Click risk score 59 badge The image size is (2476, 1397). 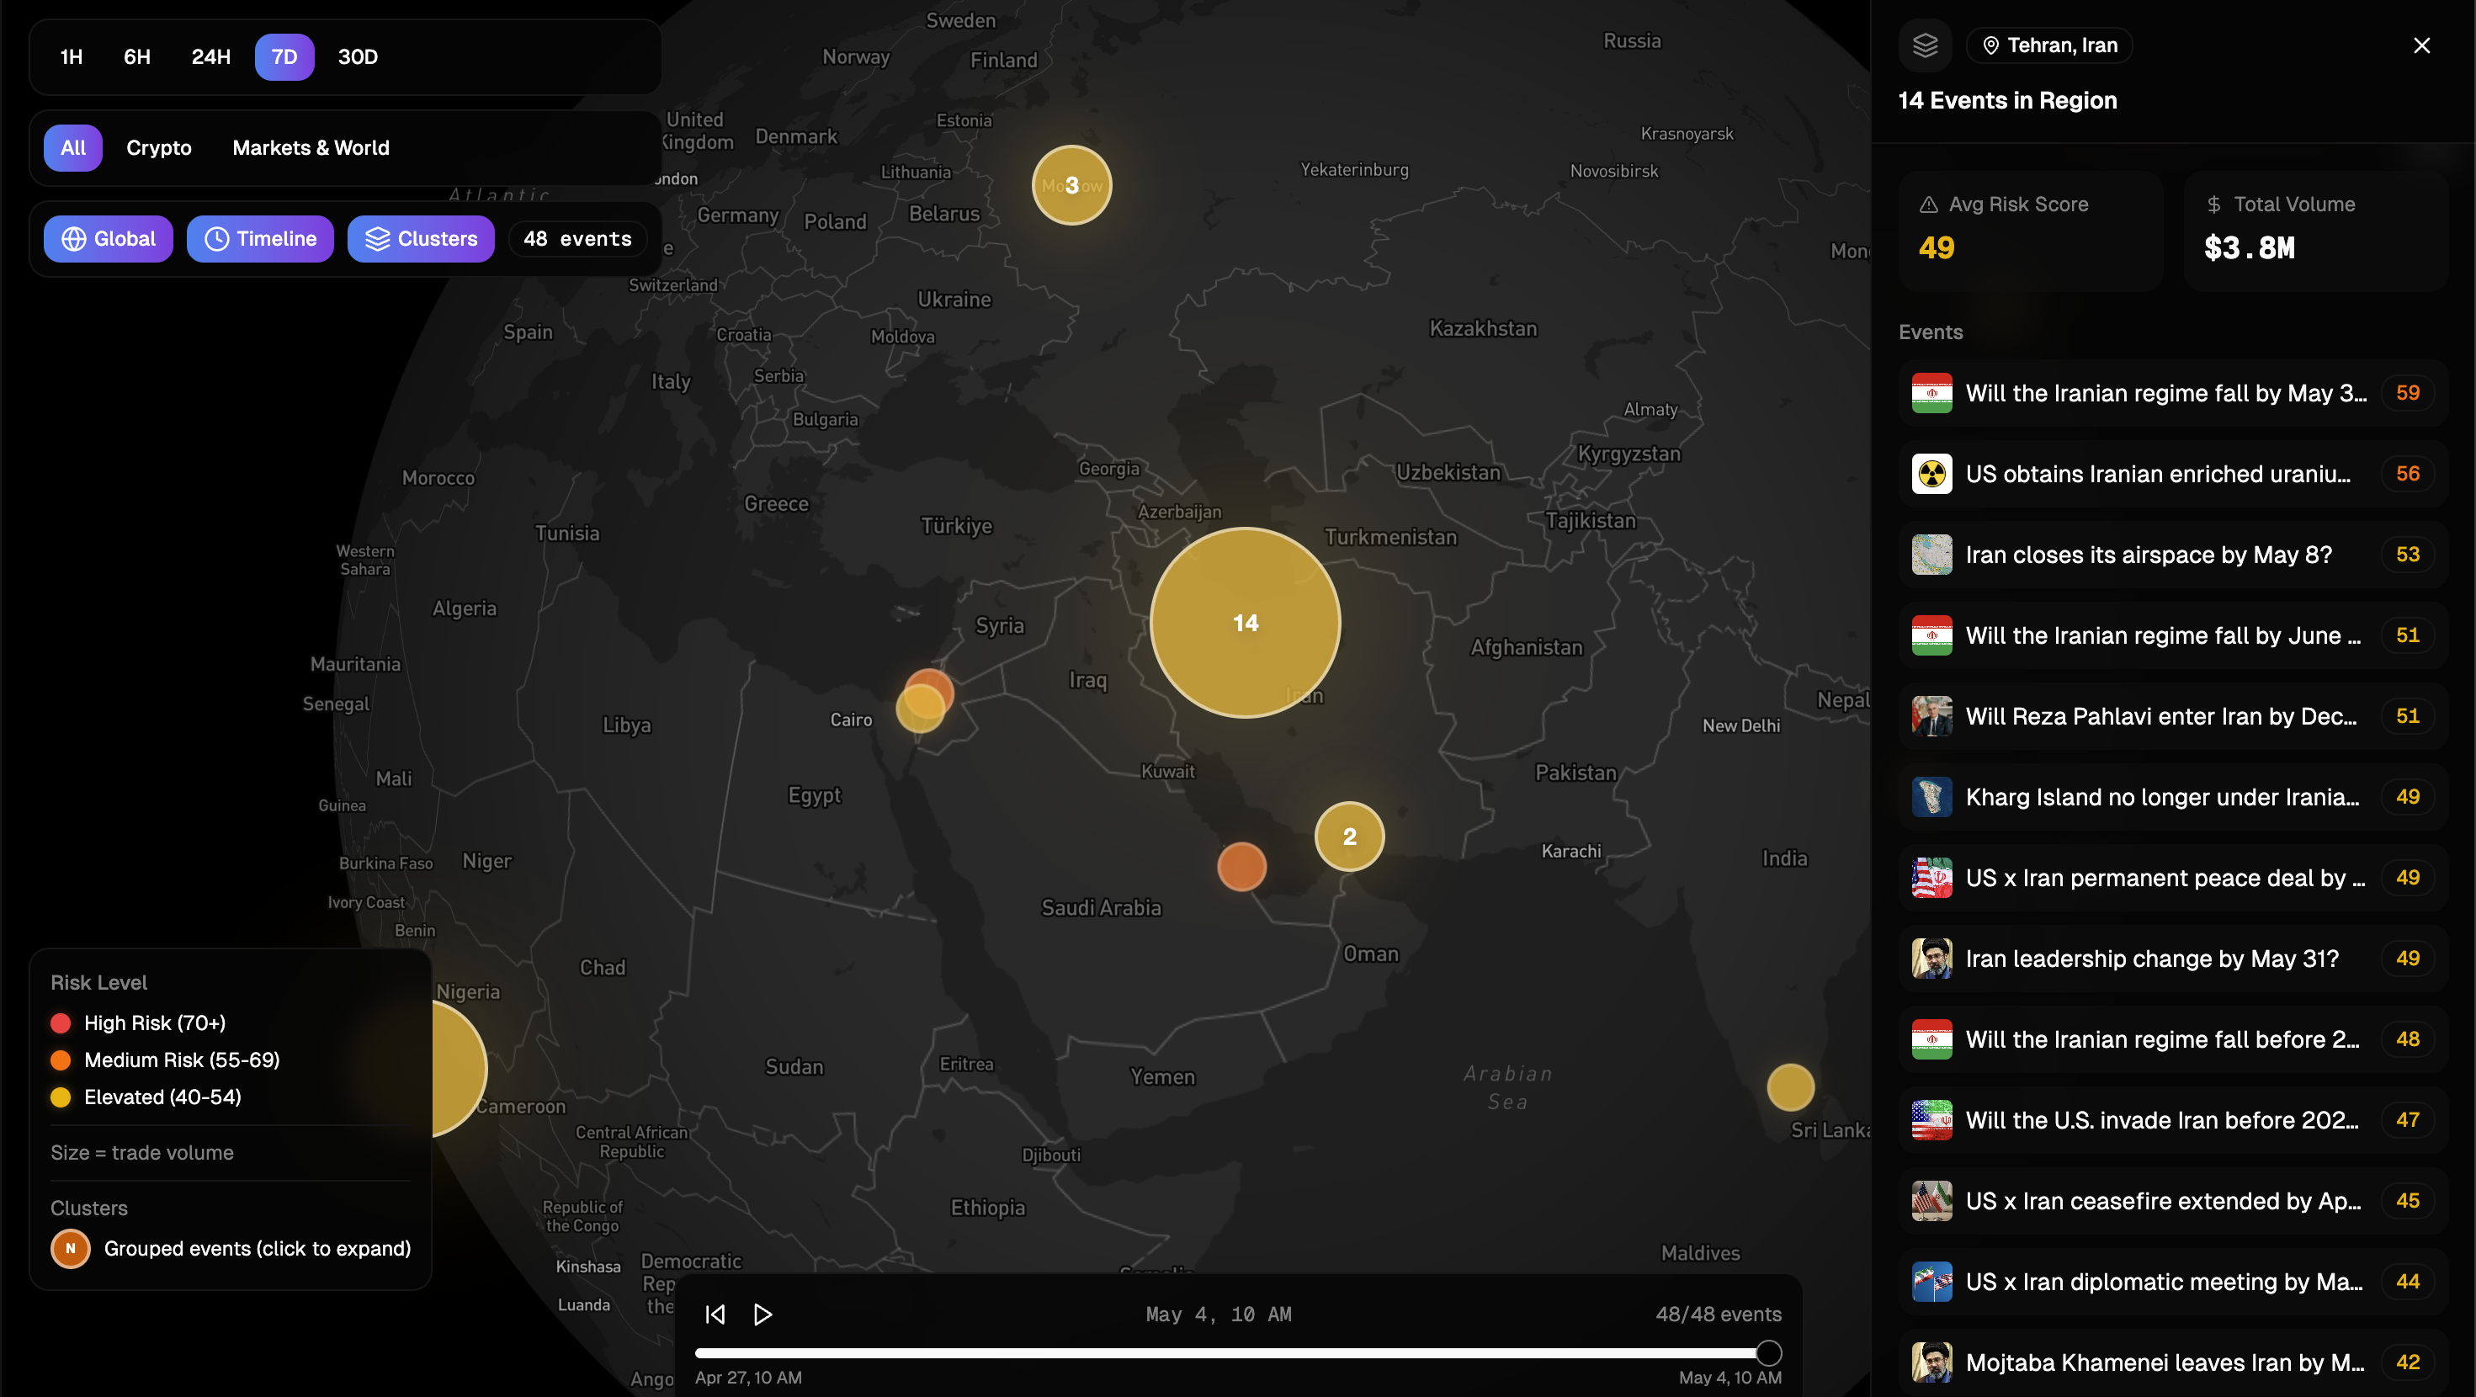point(2408,393)
